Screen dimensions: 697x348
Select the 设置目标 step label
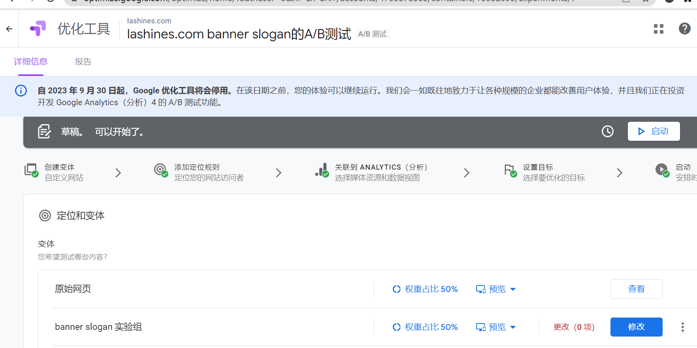tap(538, 167)
